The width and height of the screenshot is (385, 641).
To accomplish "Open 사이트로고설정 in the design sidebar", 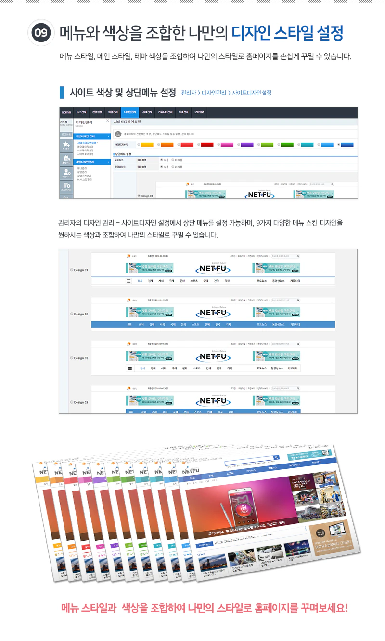I will (85, 154).
